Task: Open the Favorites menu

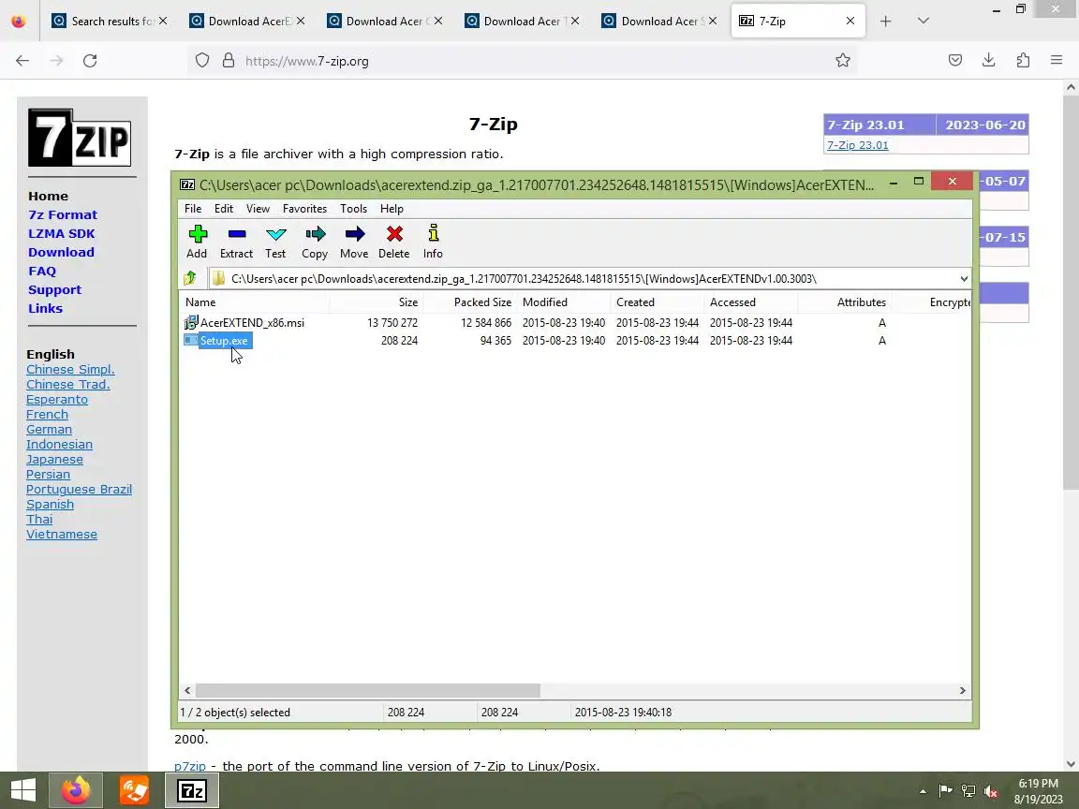Action: 304,209
